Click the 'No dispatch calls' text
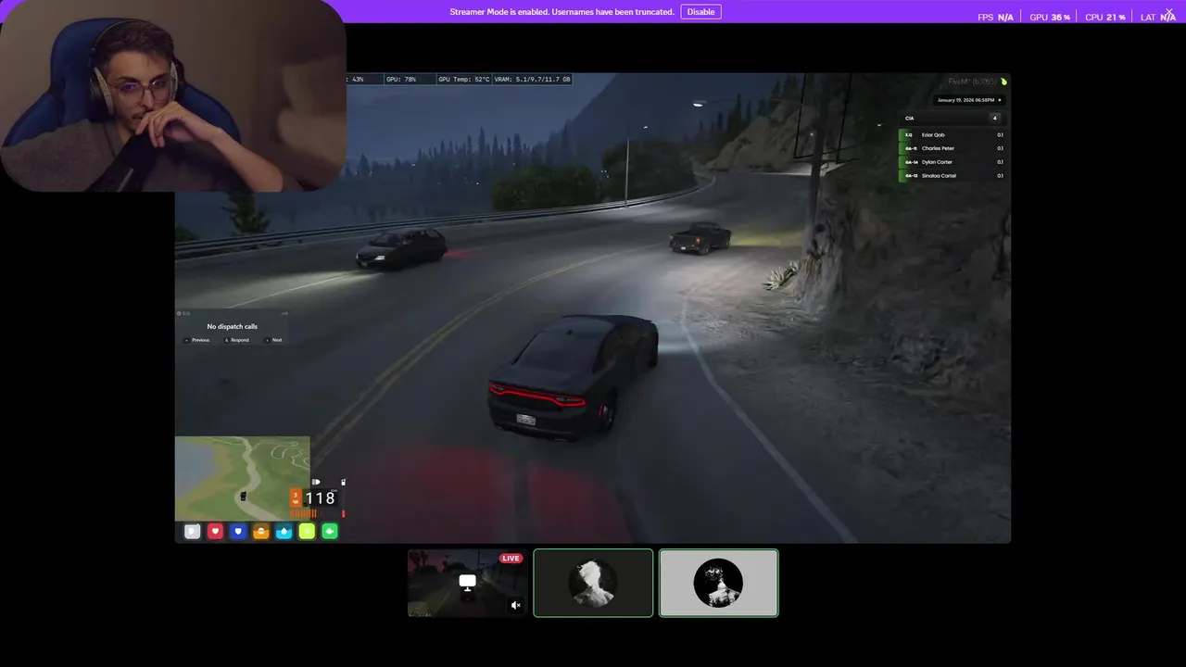 [233, 327]
